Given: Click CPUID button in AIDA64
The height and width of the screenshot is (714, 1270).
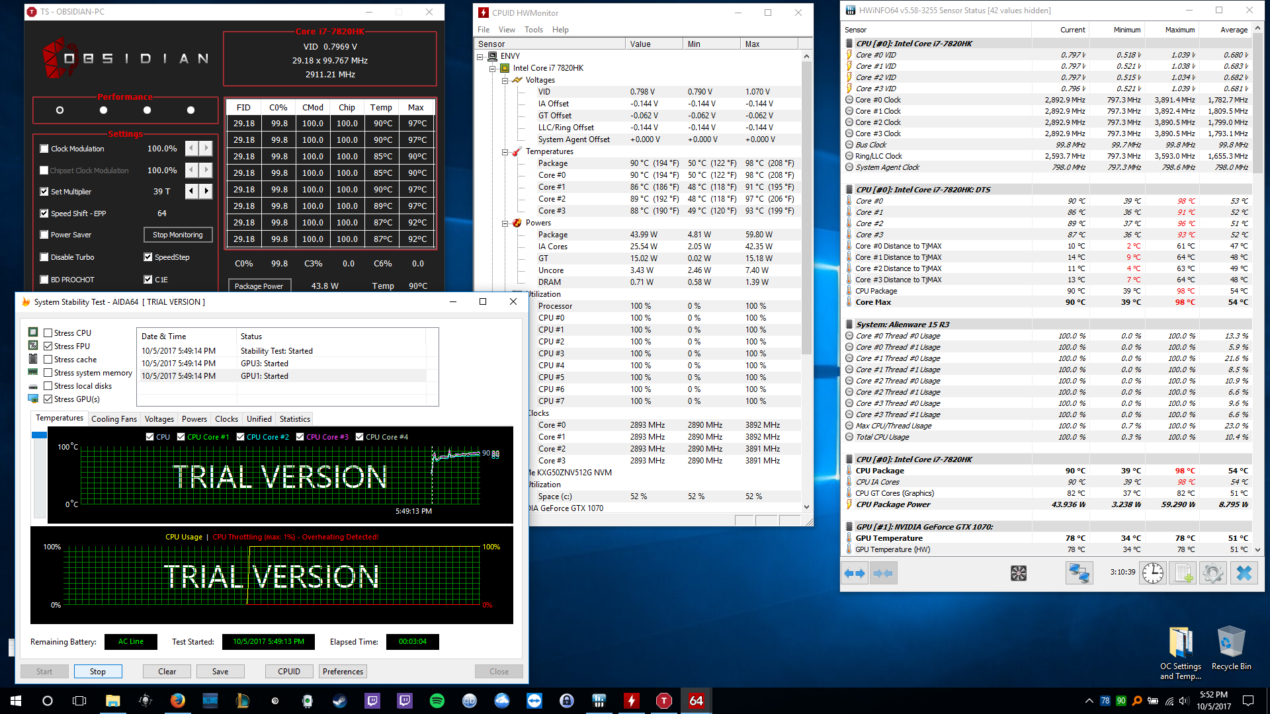Looking at the screenshot, I should point(289,672).
